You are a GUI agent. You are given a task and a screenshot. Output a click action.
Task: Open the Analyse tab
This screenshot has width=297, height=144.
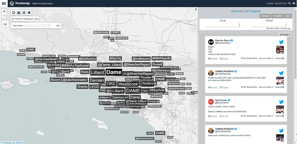point(265,16)
